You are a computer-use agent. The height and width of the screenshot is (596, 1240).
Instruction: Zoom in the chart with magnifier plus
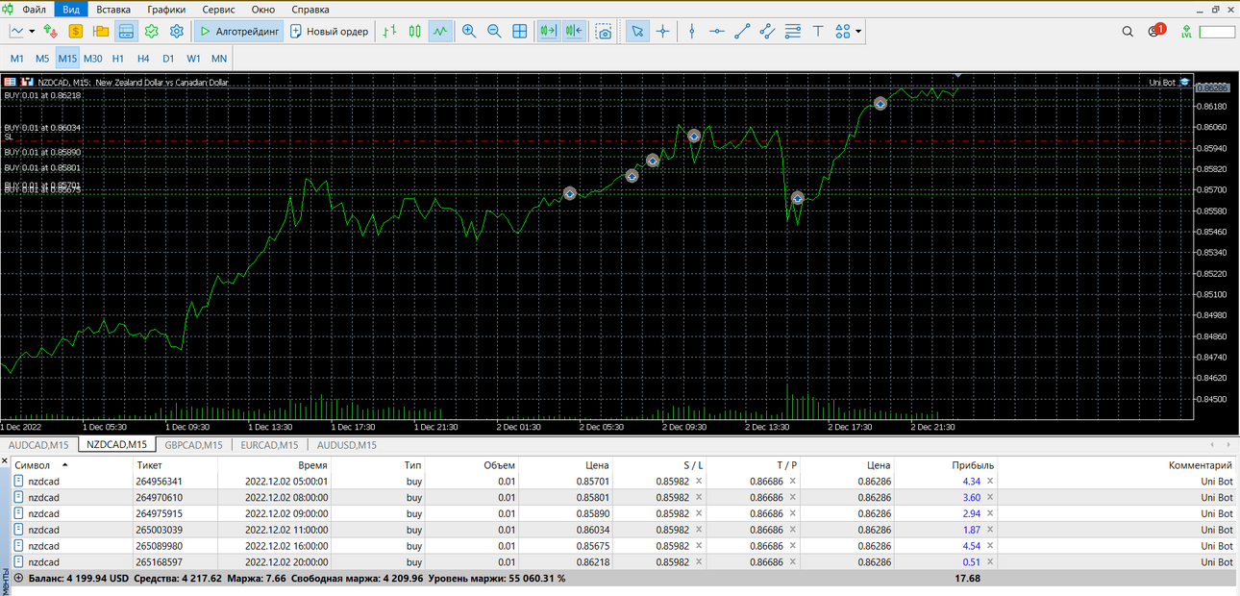[469, 31]
